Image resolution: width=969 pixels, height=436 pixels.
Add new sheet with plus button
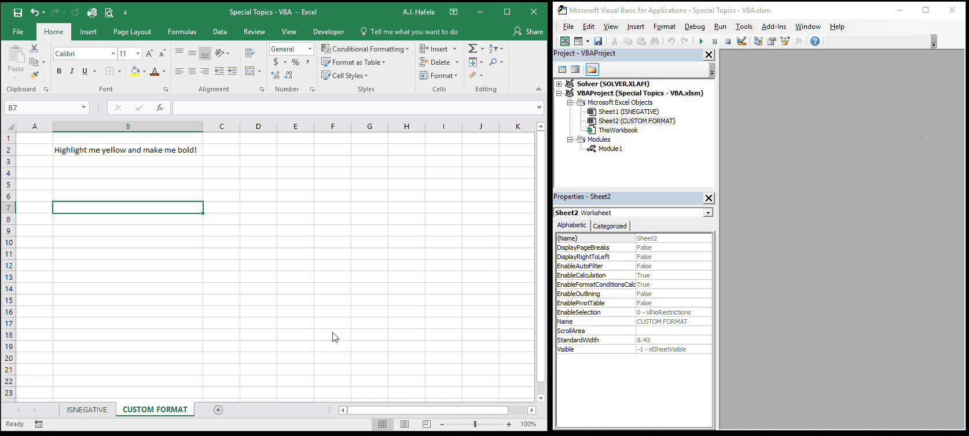[218, 409]
